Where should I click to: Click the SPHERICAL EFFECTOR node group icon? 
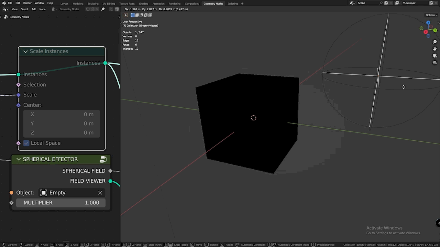point(103,159)
